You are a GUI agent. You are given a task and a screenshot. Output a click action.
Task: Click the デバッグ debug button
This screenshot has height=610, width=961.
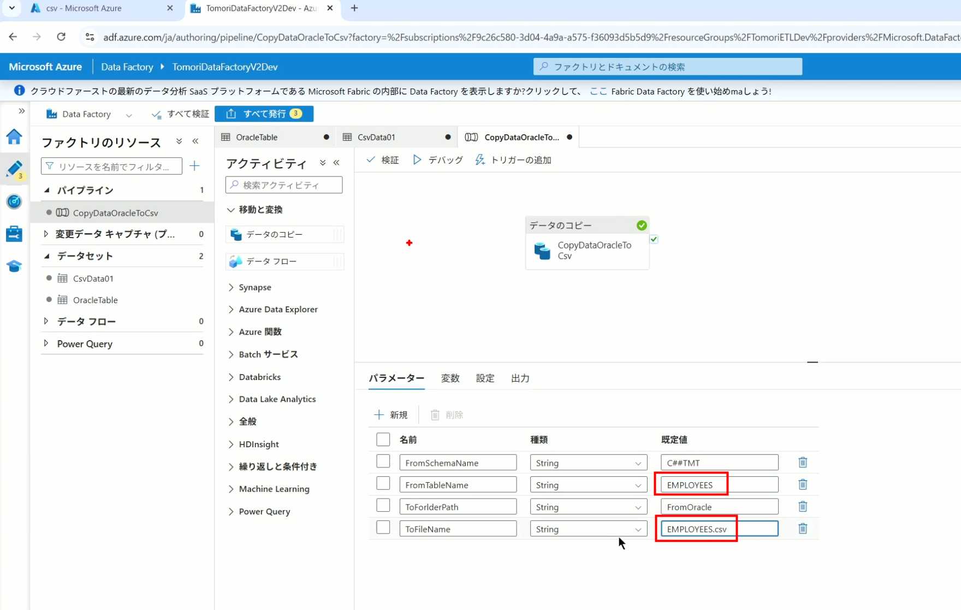click(x=438, y=160)
